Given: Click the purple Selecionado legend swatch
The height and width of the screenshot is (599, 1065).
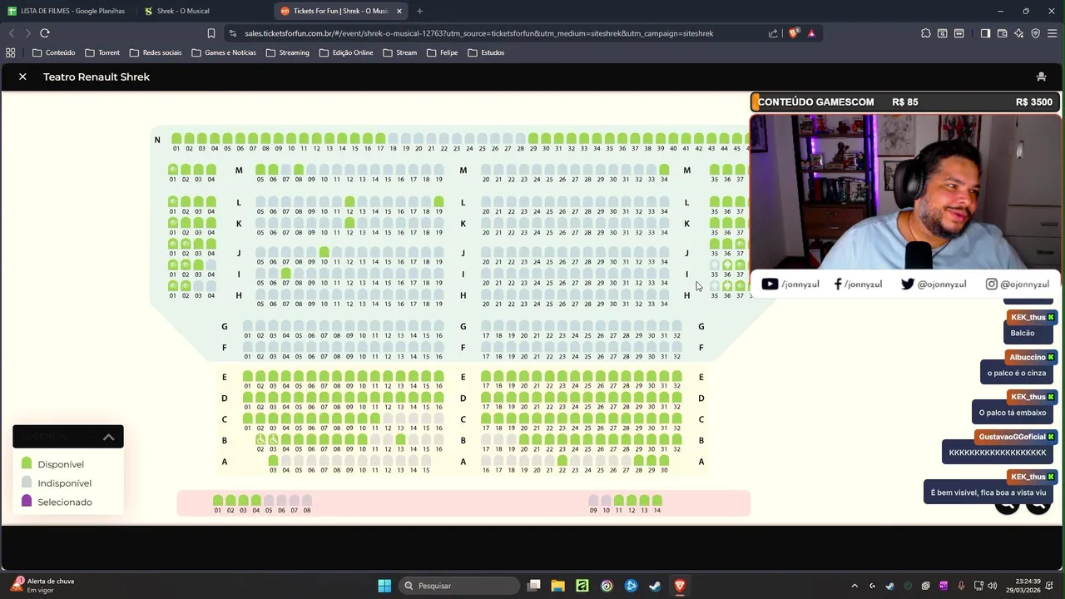Looking at the screenshot, I should coord(27,502).
